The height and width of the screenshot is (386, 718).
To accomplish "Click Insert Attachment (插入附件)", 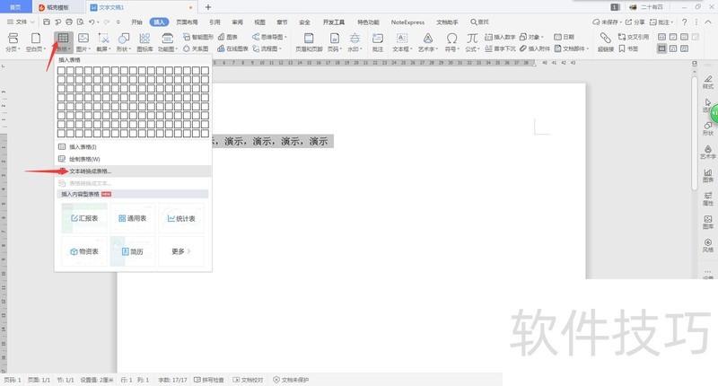I will coord(535,48).
